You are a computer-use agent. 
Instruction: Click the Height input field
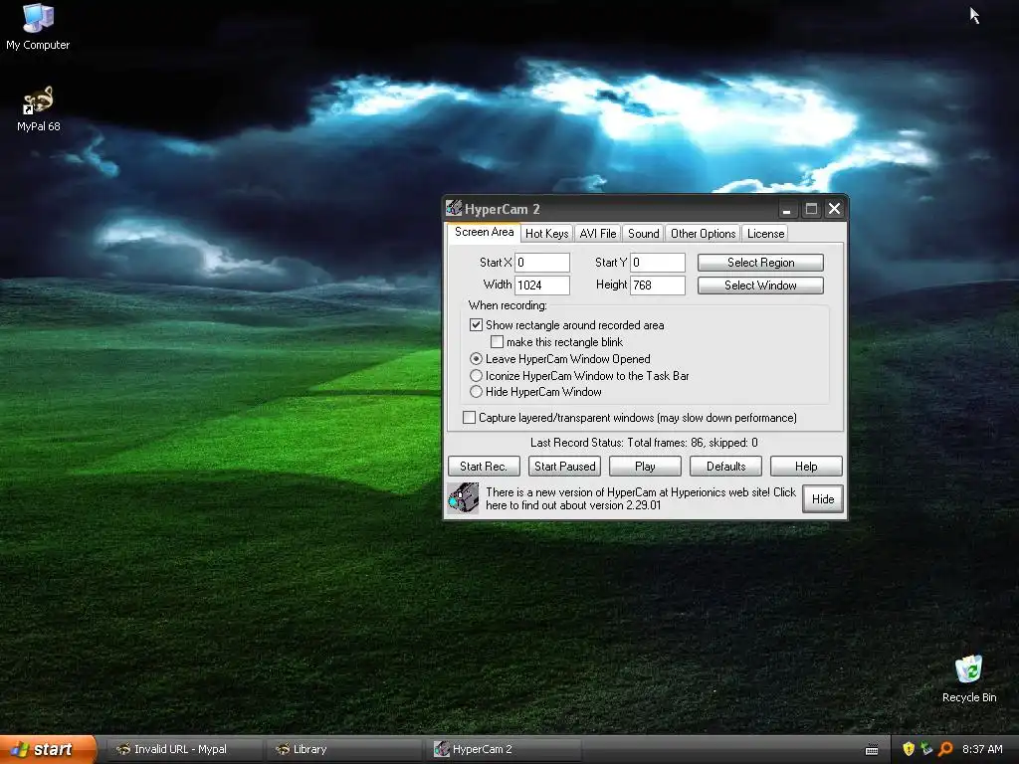[658, 285]
